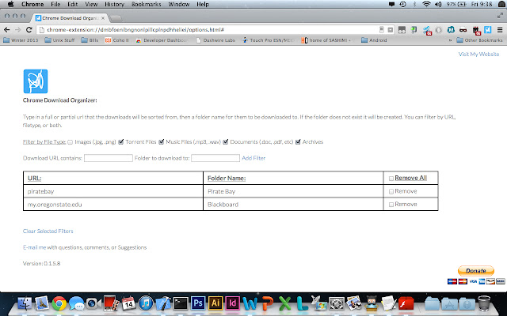Open the Google Chrome dock icon
This screenshot has height=316, width=507.
coord(59,303)
